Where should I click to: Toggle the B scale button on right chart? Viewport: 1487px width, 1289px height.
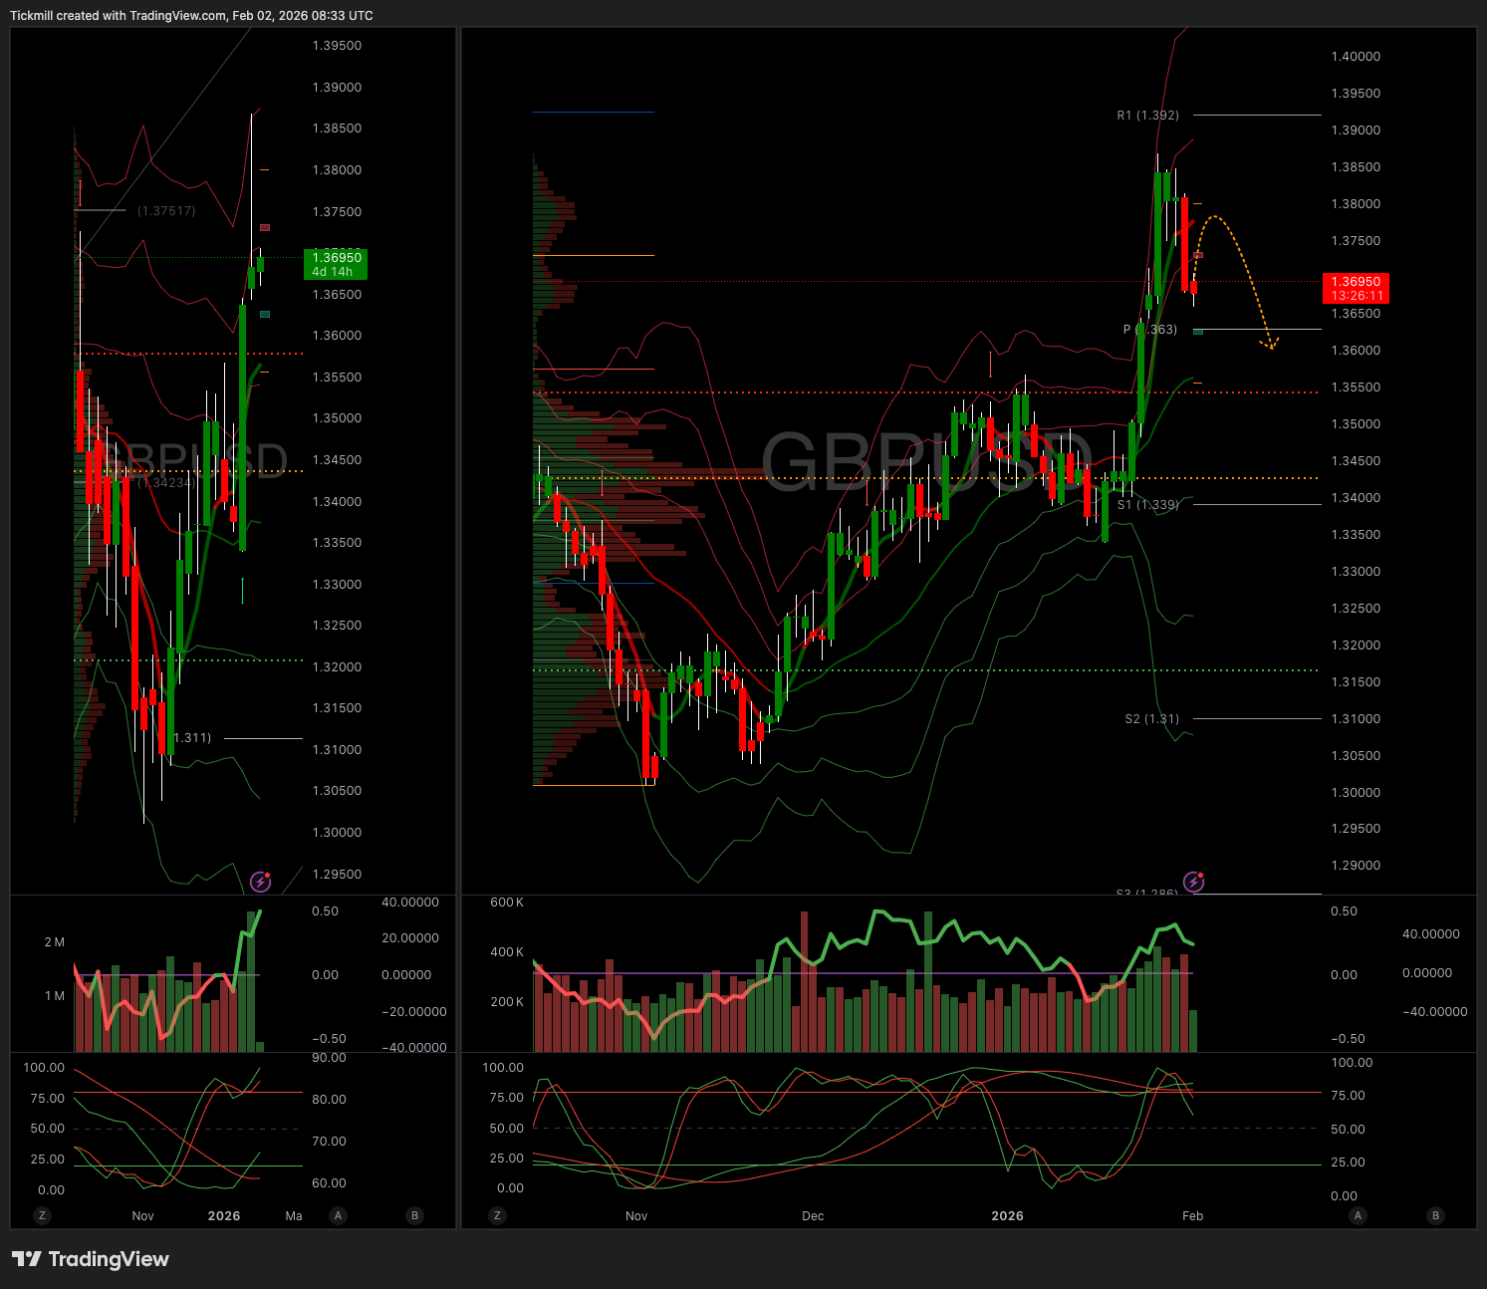pyautogui.click(x=1435, y=1215)
